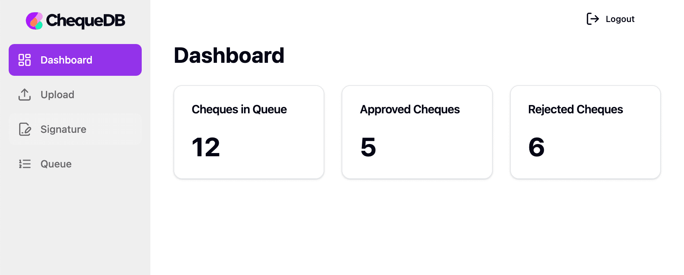Click the ChequeDB brand name text
684x275 pixels.
pyautogui.click(x=86, y=21)
